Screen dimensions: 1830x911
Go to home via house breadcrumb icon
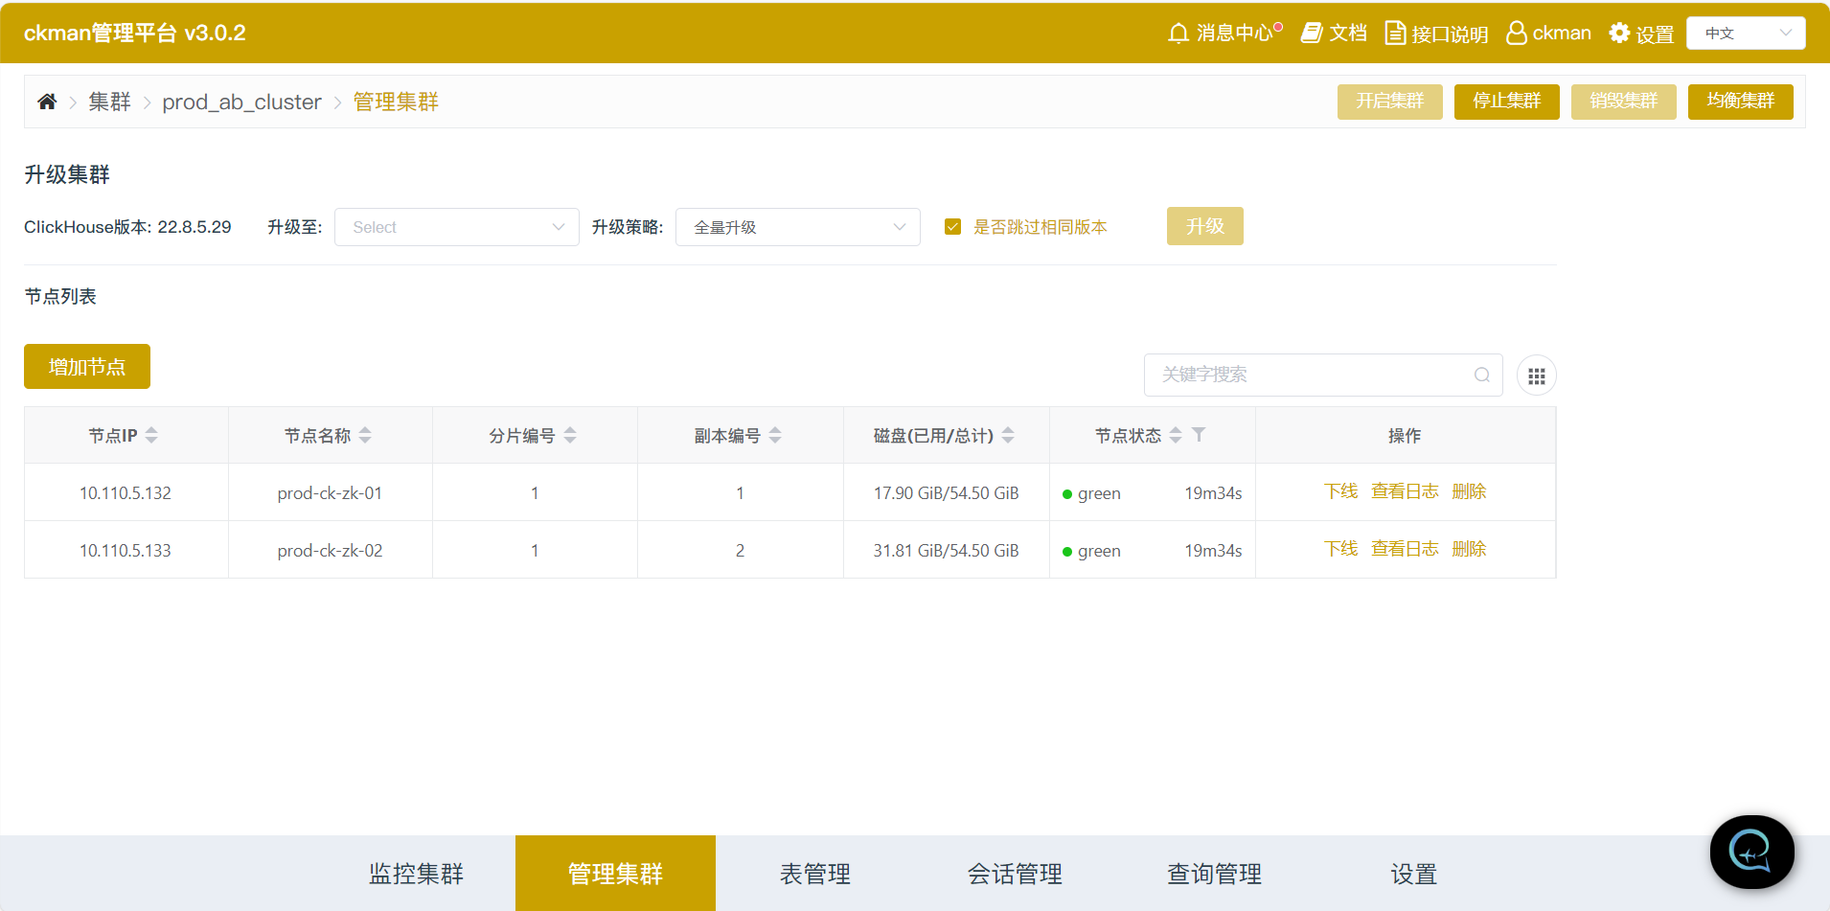tap(47, 102)
